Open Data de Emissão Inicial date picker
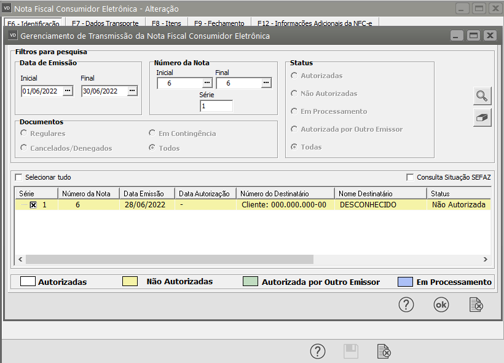This screenshot has width=504, height=363. click(68, 91)
